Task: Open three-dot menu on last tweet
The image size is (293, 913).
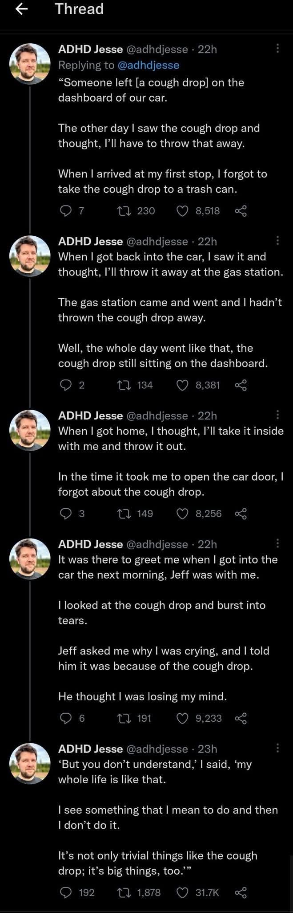Action: click(277, 748)
